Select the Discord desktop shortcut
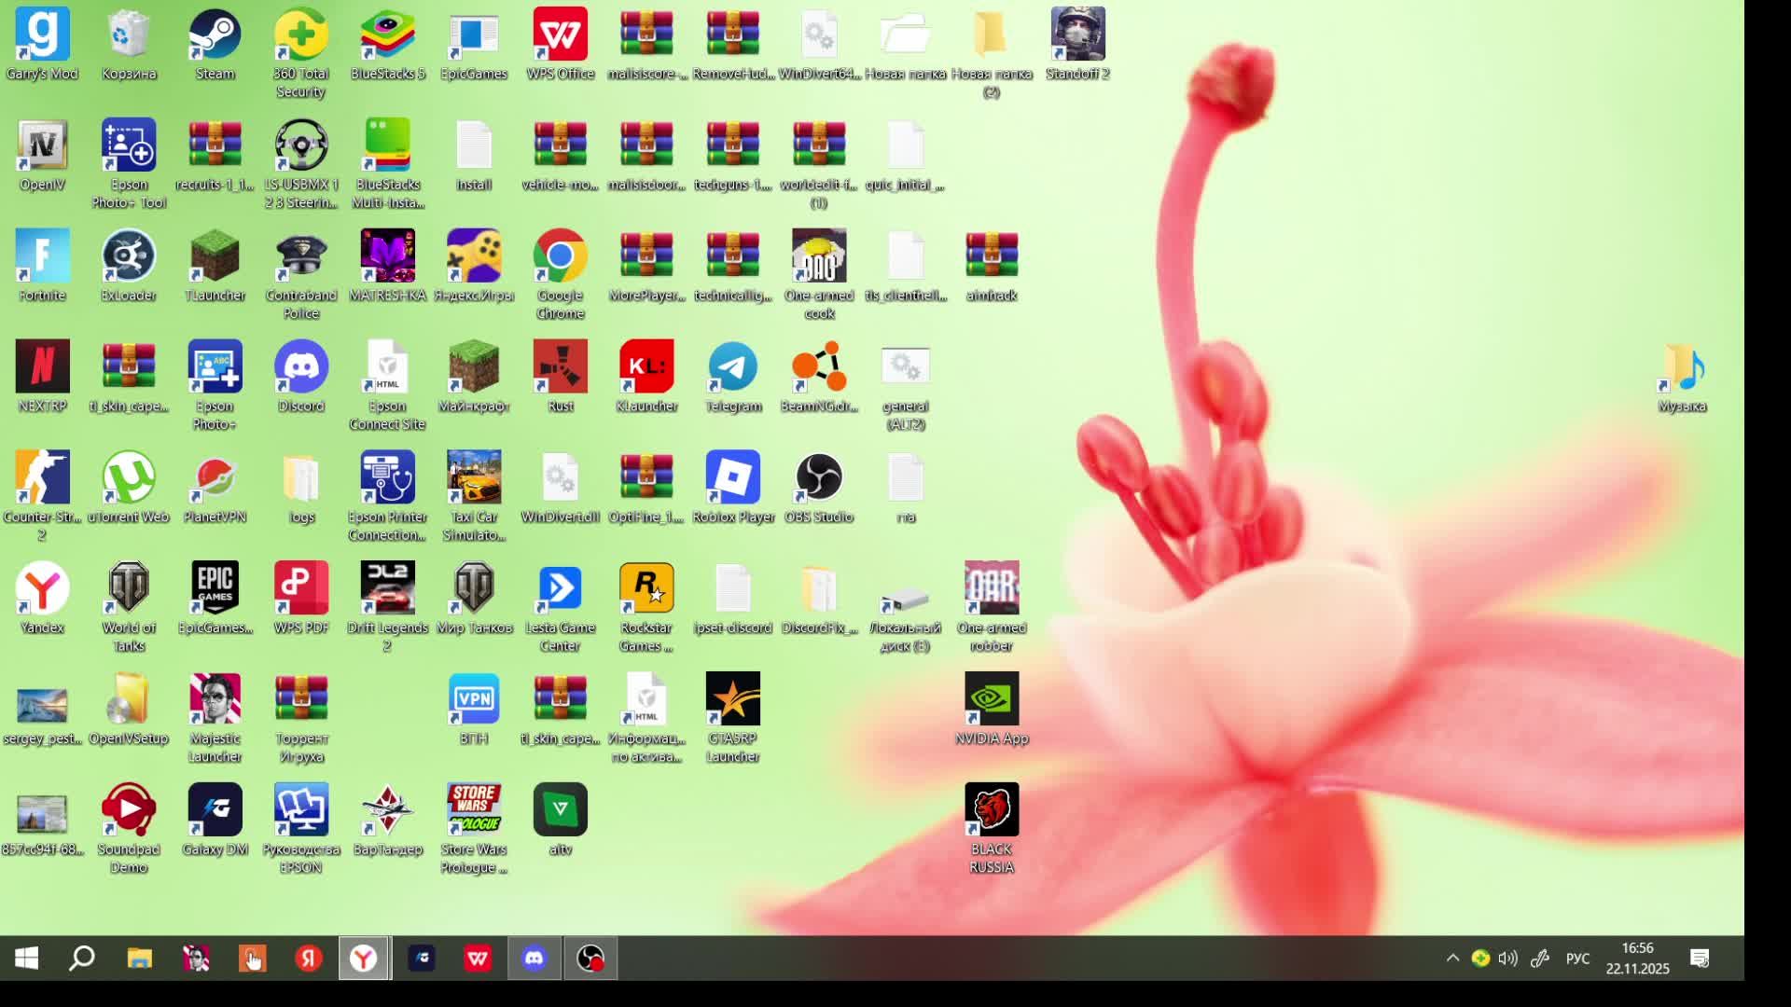1791x1007 pixels. coord(300,367)
